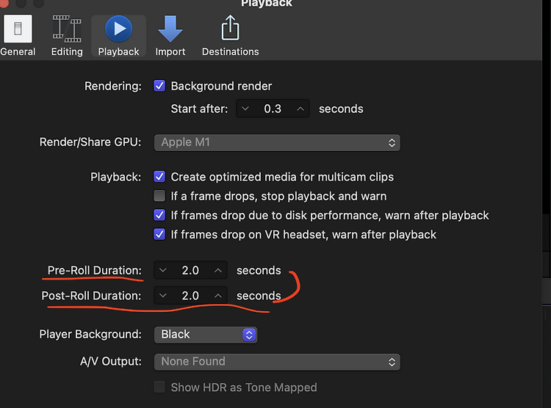Open Render/Share GPU Apple M1 dropdown

point(277,142)
